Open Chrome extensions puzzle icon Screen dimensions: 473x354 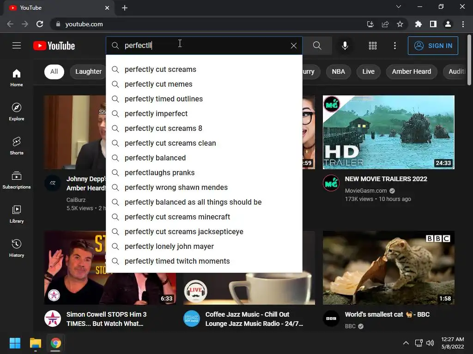point(418,24)
